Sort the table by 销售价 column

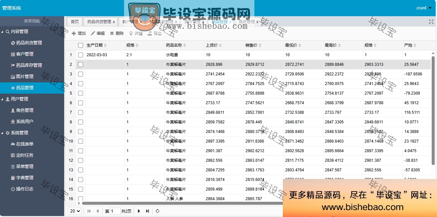click(253, 45)
